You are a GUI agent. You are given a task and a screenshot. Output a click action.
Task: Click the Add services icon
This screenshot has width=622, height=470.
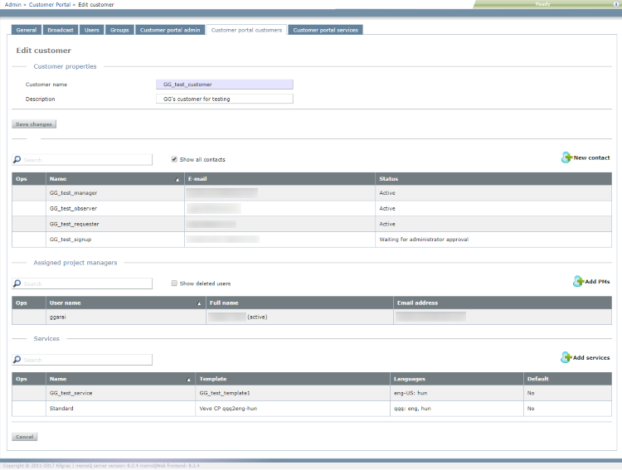(x=566, y=357)
